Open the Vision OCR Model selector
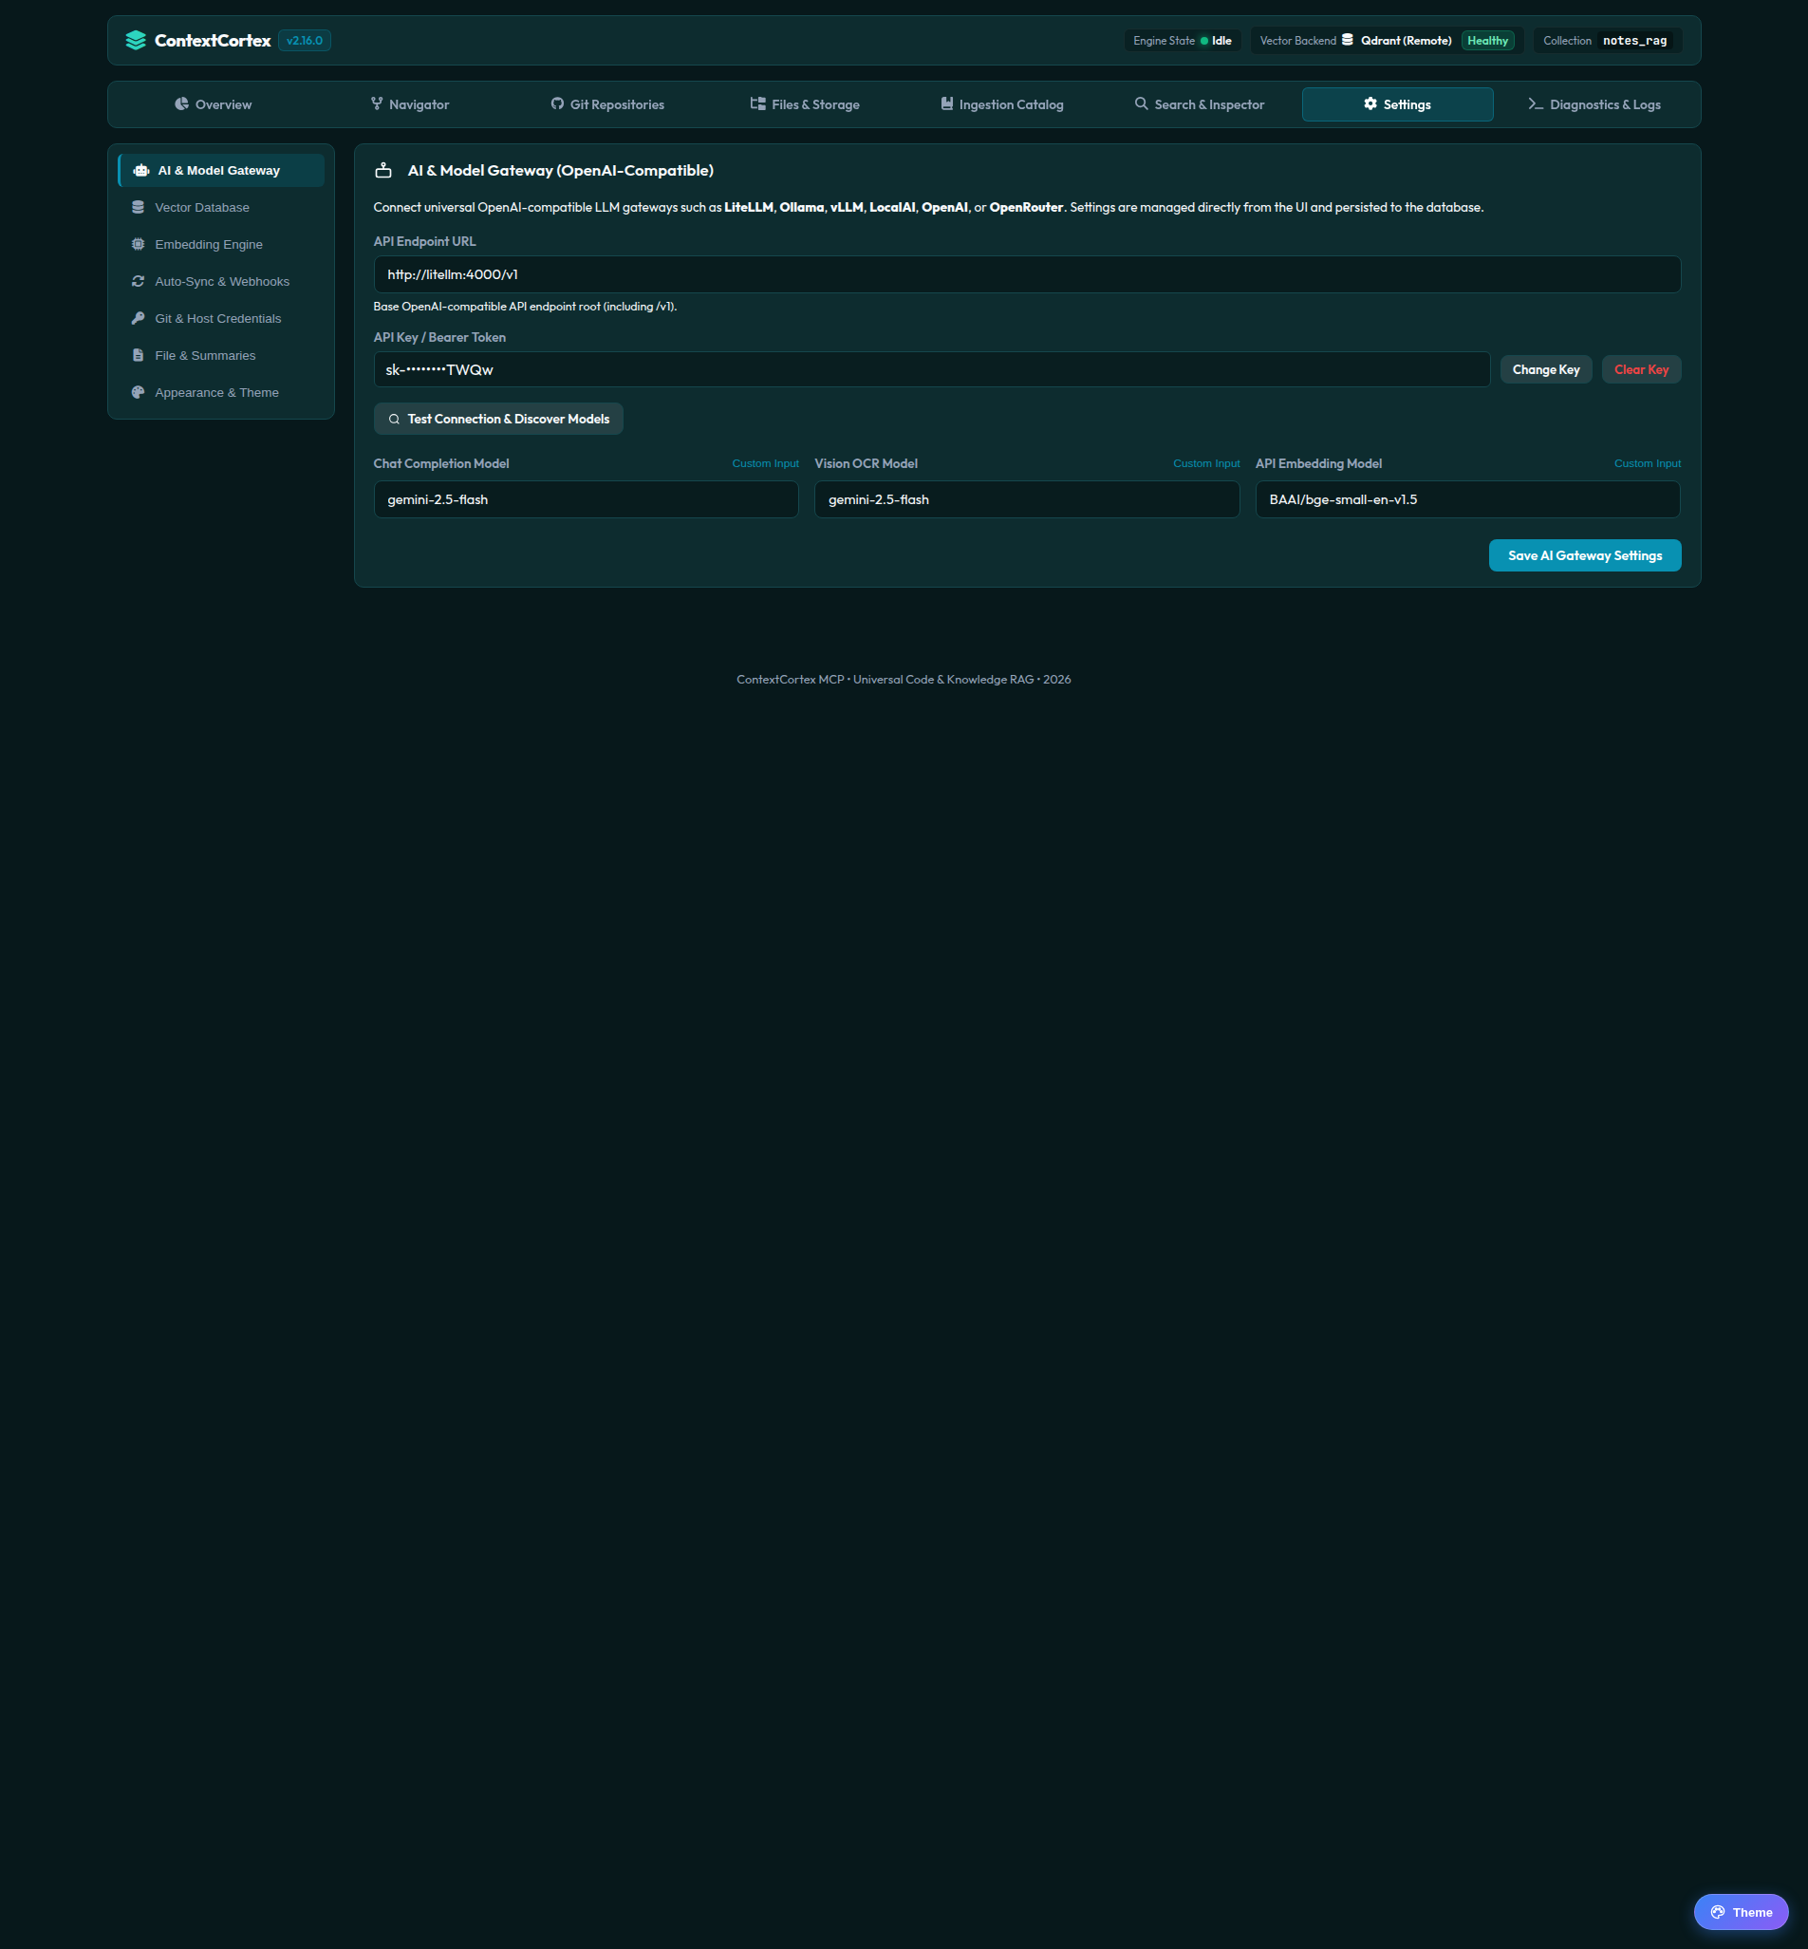Viewport: 1808px width, 1949px height. [x=1026, y=499]
